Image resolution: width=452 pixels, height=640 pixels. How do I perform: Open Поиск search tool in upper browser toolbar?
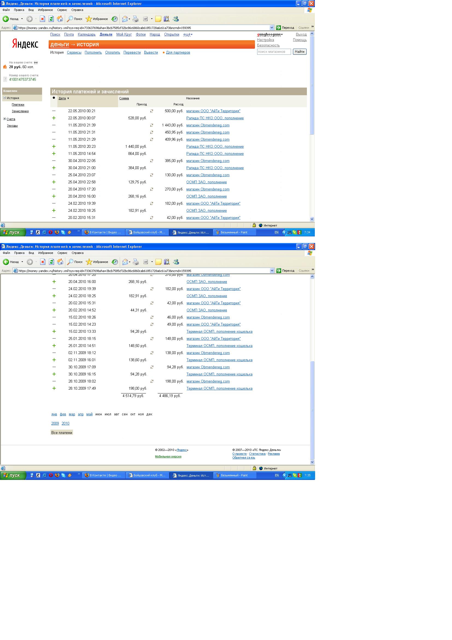pyautogui.click(x=75, y=19)
